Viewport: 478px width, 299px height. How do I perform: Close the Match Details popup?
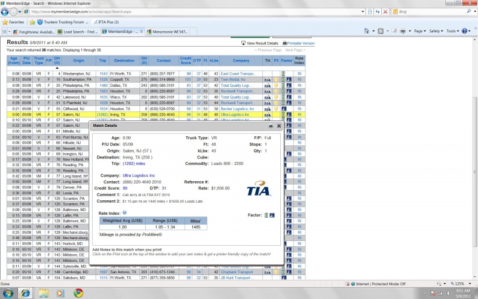278,126
